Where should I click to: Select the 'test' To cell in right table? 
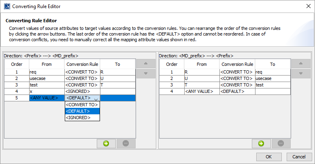[x=272, y=85]
